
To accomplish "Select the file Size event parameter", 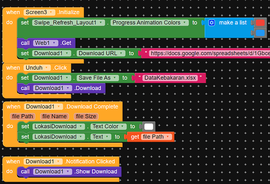I will click(86, 116).
